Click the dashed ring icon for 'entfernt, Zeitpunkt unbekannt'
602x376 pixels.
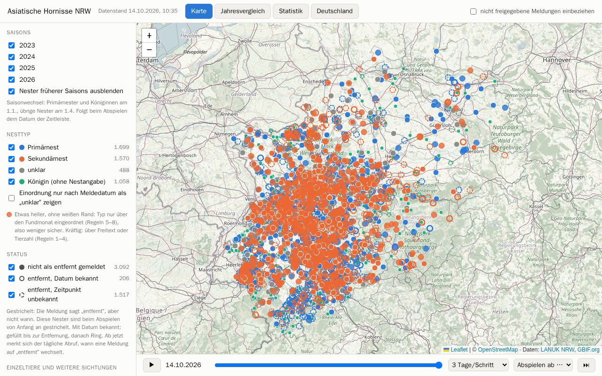click(x=22, y=295)
